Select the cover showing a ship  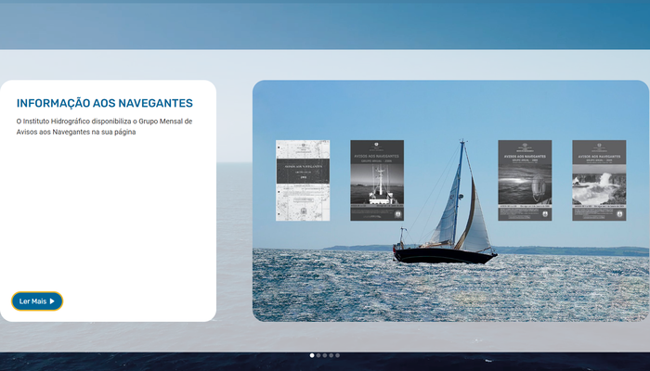tap(377, 180)
